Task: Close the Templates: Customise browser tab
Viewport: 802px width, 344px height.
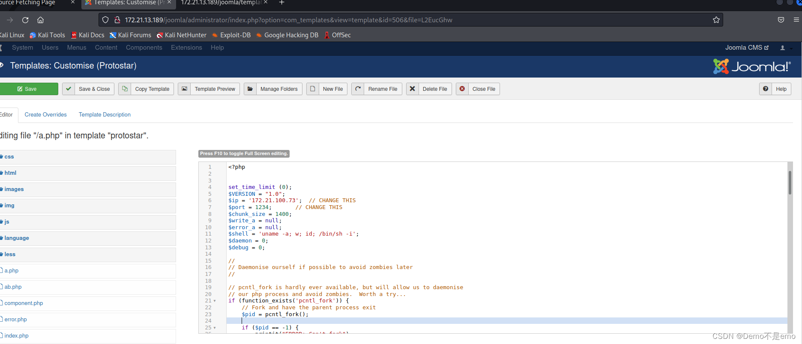Action: click(x=169, y=2)
